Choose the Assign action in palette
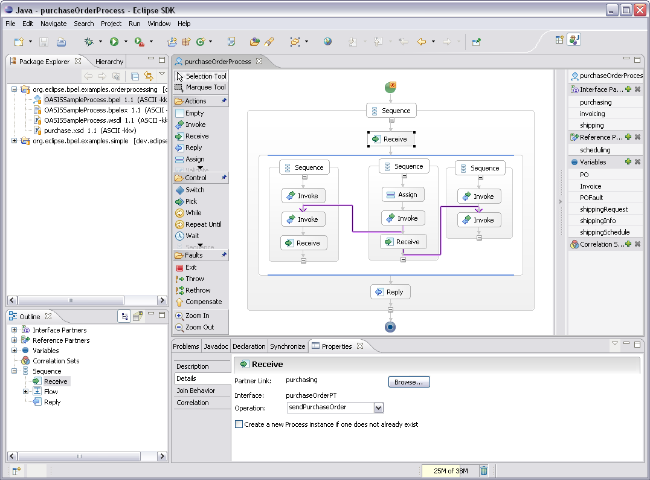 tap(195, 159)
